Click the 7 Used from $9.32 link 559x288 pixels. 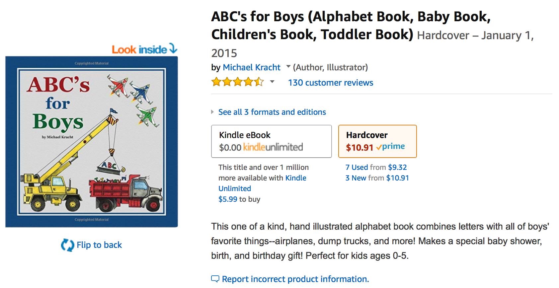376,167
